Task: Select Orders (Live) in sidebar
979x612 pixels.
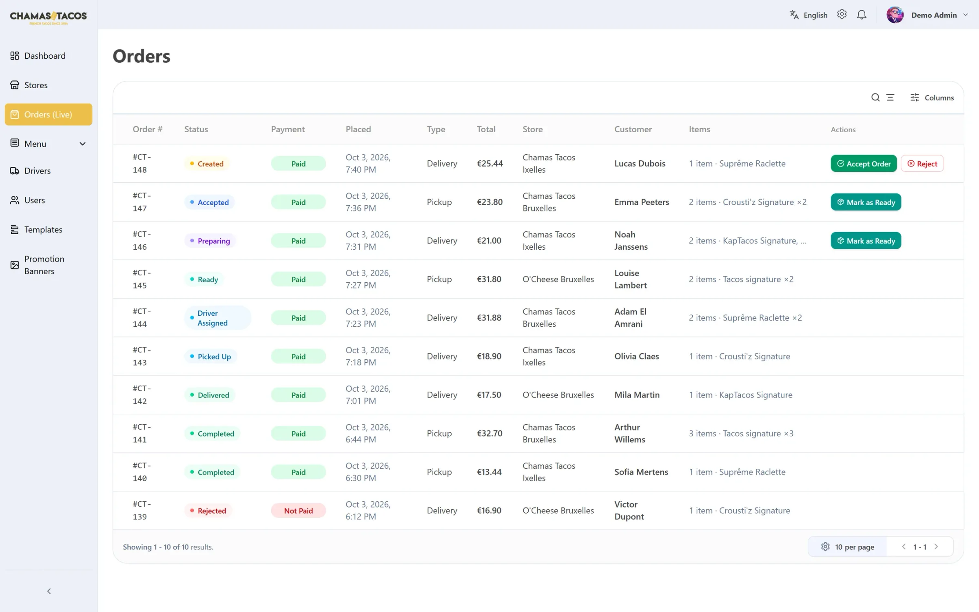Action: pos(49,114)
